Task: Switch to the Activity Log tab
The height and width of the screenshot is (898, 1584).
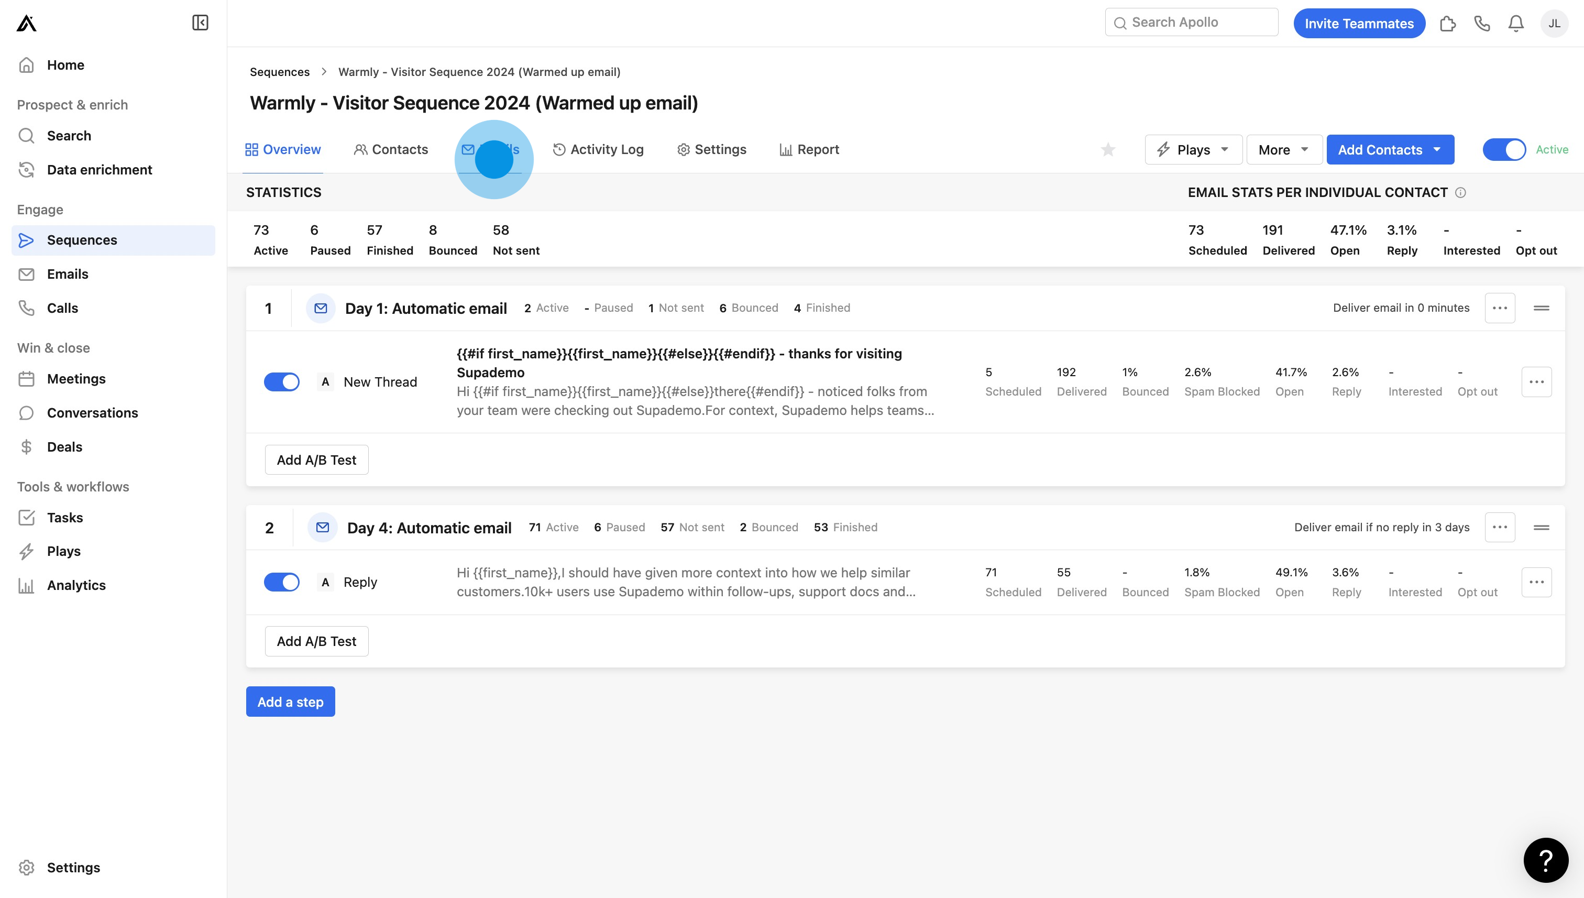Action: click(598, 150)
